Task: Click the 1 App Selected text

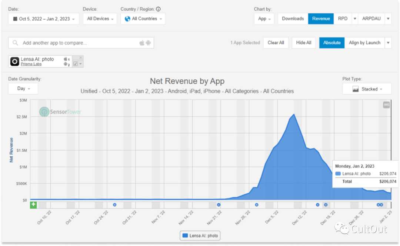Action: (x=245, y=43)
